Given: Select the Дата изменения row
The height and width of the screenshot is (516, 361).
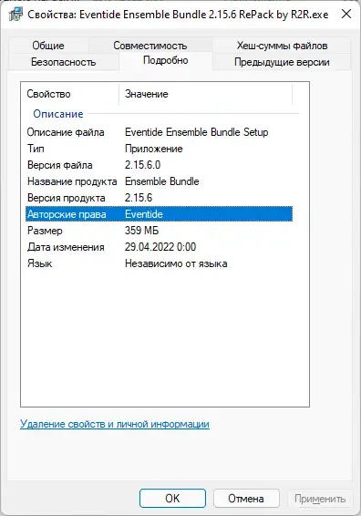Looking at the screenshot, I should [x=159, y=247].
